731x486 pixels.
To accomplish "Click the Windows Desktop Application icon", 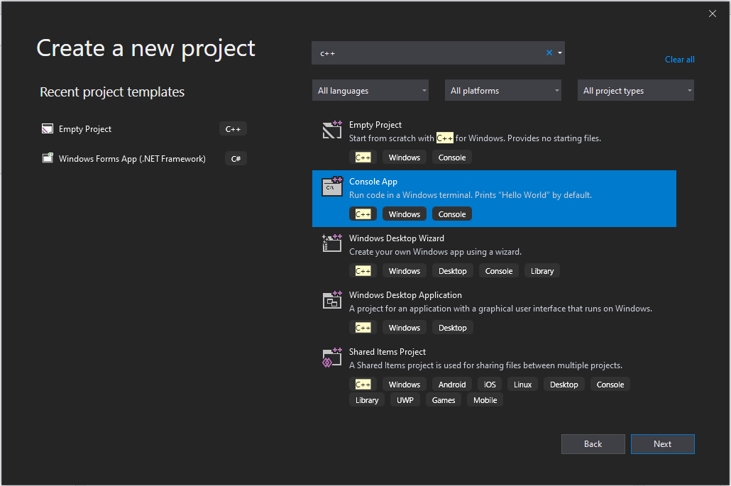I will coord(332,300).
